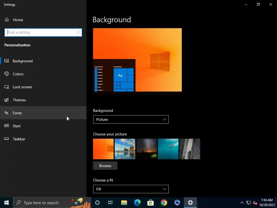Select the orange Windows wallpaper thumbnail
277x208 pixels.
tap(103, 149)
